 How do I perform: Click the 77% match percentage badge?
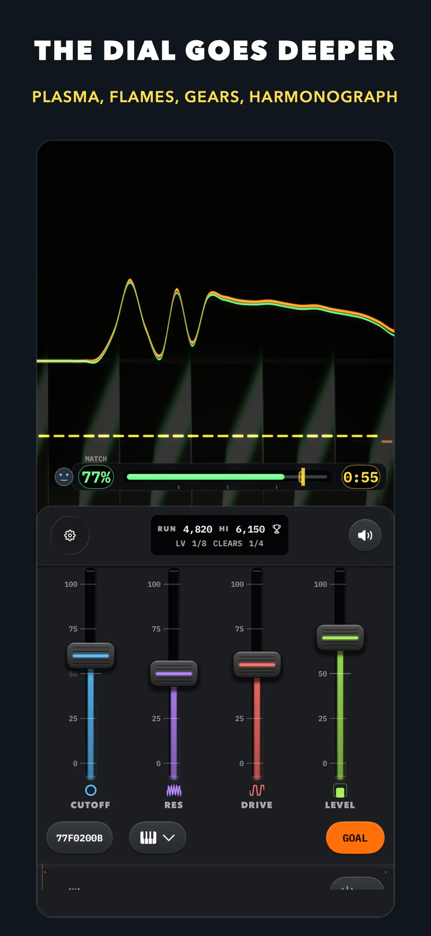(x=96, y=477)
